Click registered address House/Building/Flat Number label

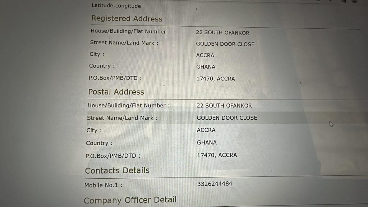[130, 31]
